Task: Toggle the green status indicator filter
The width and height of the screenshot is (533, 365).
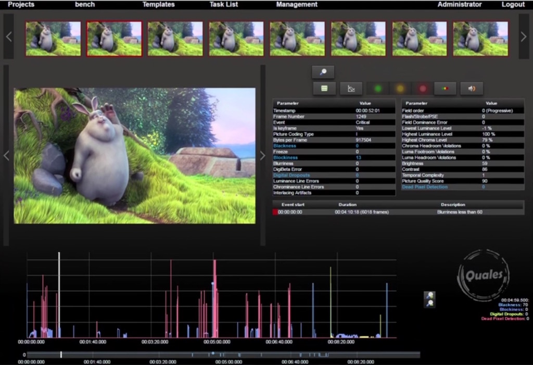Action: click(x=378, y=88)
